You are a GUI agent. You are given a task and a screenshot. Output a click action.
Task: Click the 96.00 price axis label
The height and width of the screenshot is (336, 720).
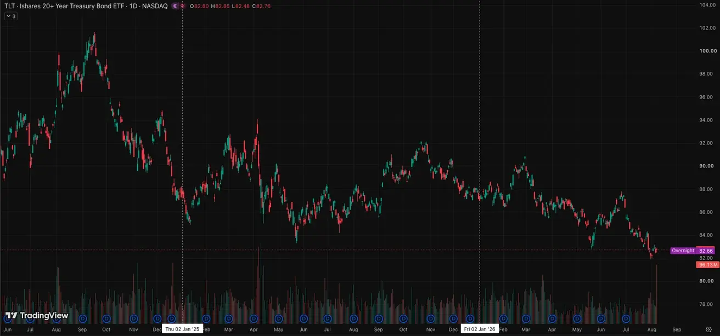[706, 97]
